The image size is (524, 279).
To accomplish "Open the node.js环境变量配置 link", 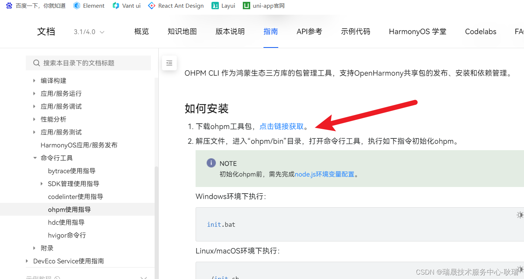I will coord(325,174).
